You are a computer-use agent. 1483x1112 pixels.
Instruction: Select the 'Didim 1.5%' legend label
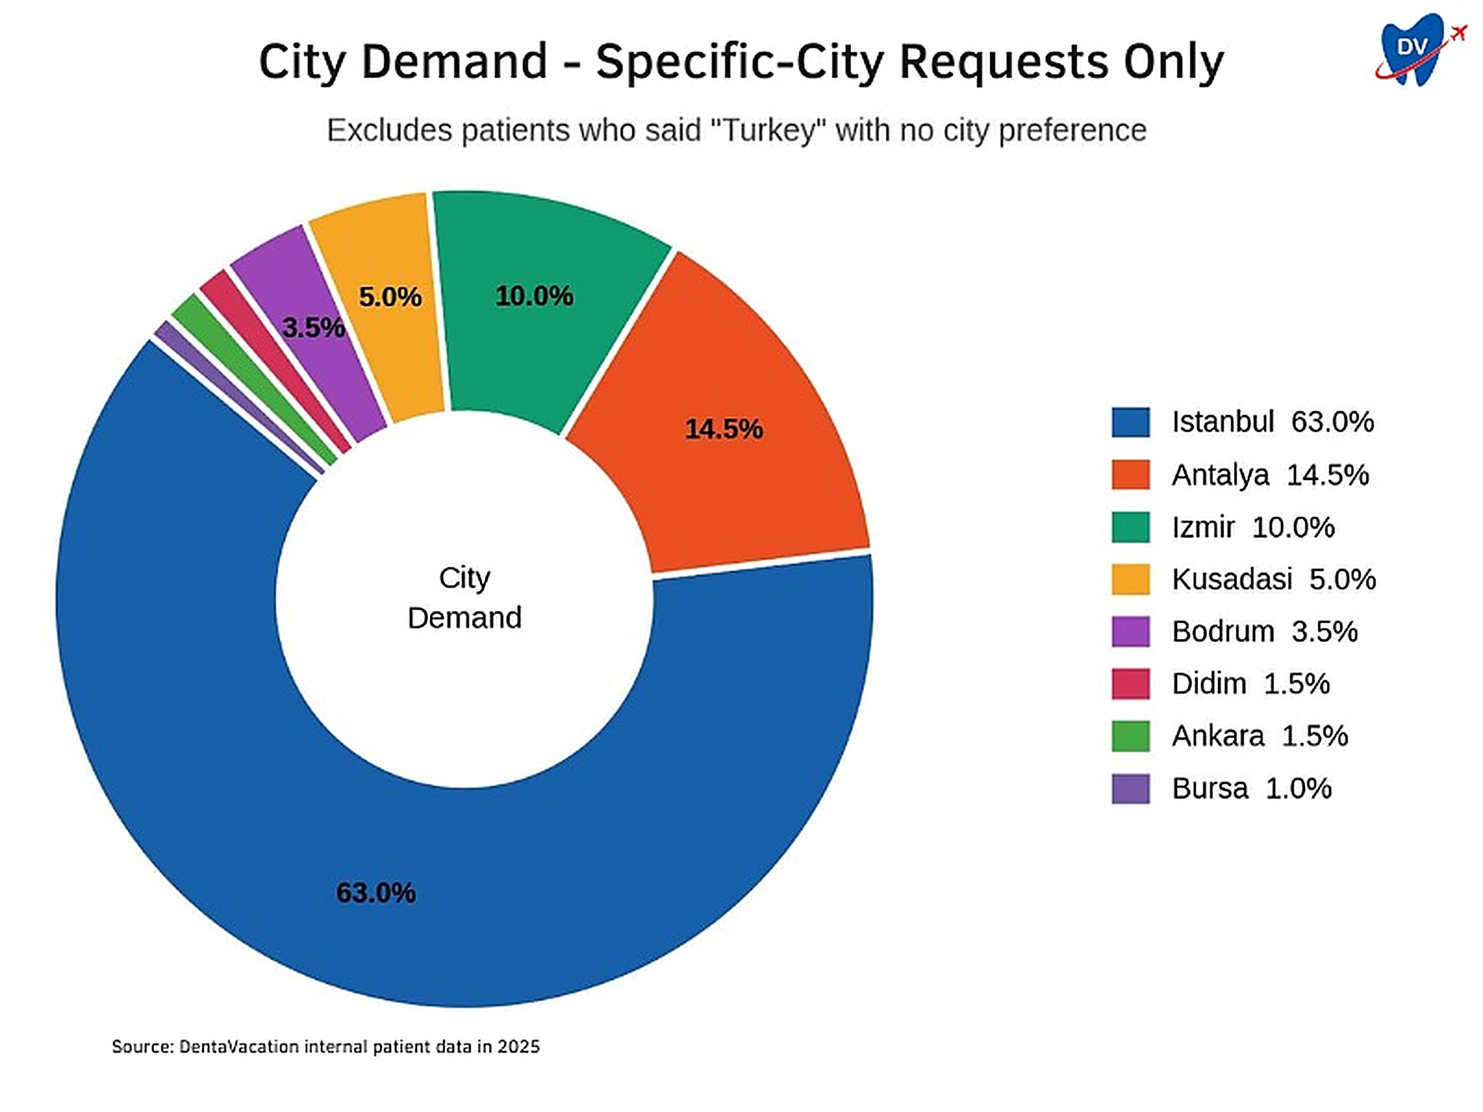pos(1251,684)
